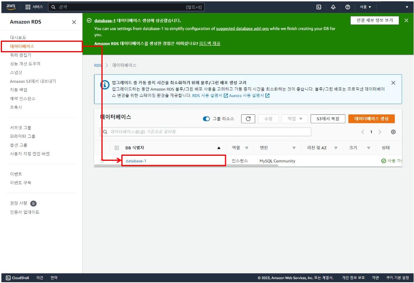The image size is (414, 283).
Task: Expand all rows plus icon in header
Action: pyautogui.click(x=117, y=148)
